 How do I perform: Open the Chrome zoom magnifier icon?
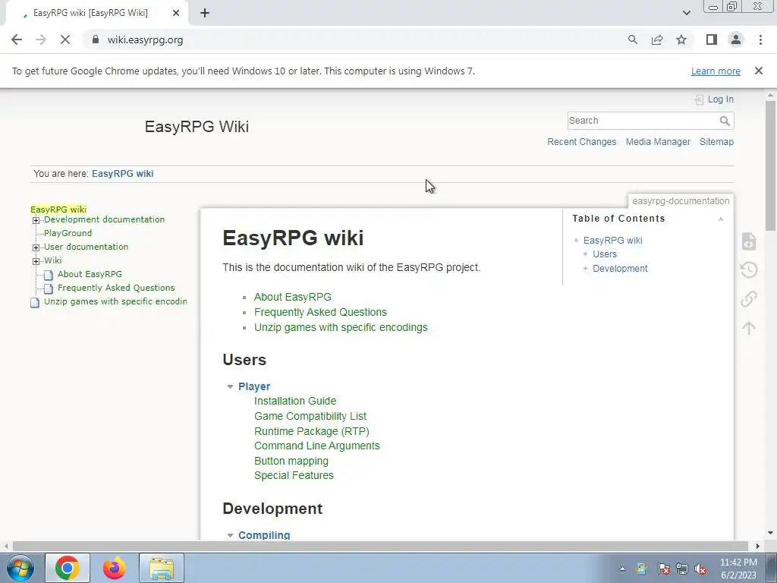[x=632, y=39]
